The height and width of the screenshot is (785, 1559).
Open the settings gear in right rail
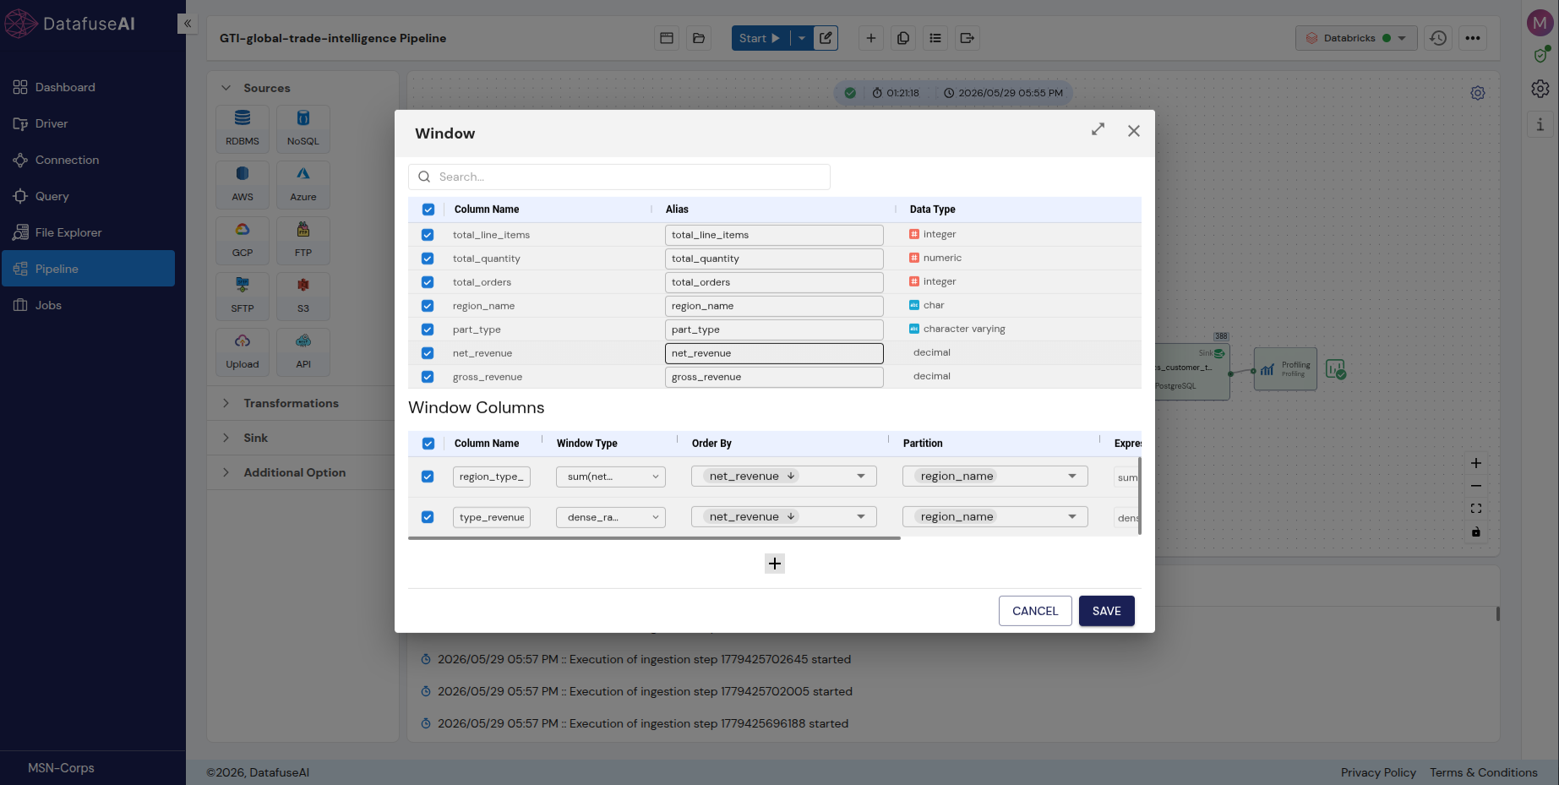click(x=1540, y=89)
